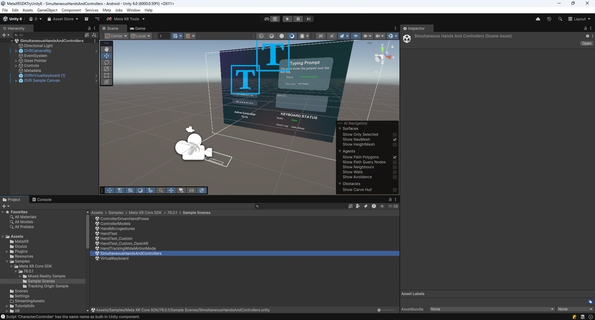Click the version control branch icon
595x320 pixels.
[97, 19]
